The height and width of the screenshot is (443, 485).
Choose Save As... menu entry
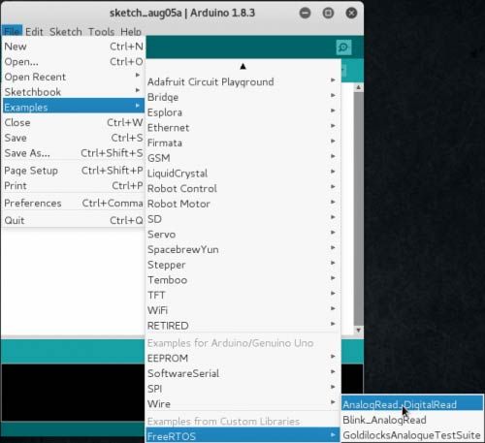74,153
